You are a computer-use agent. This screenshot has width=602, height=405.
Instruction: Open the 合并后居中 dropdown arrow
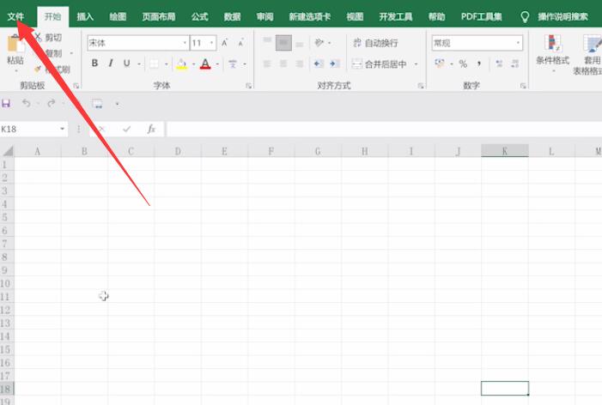[x=416, y=64]
